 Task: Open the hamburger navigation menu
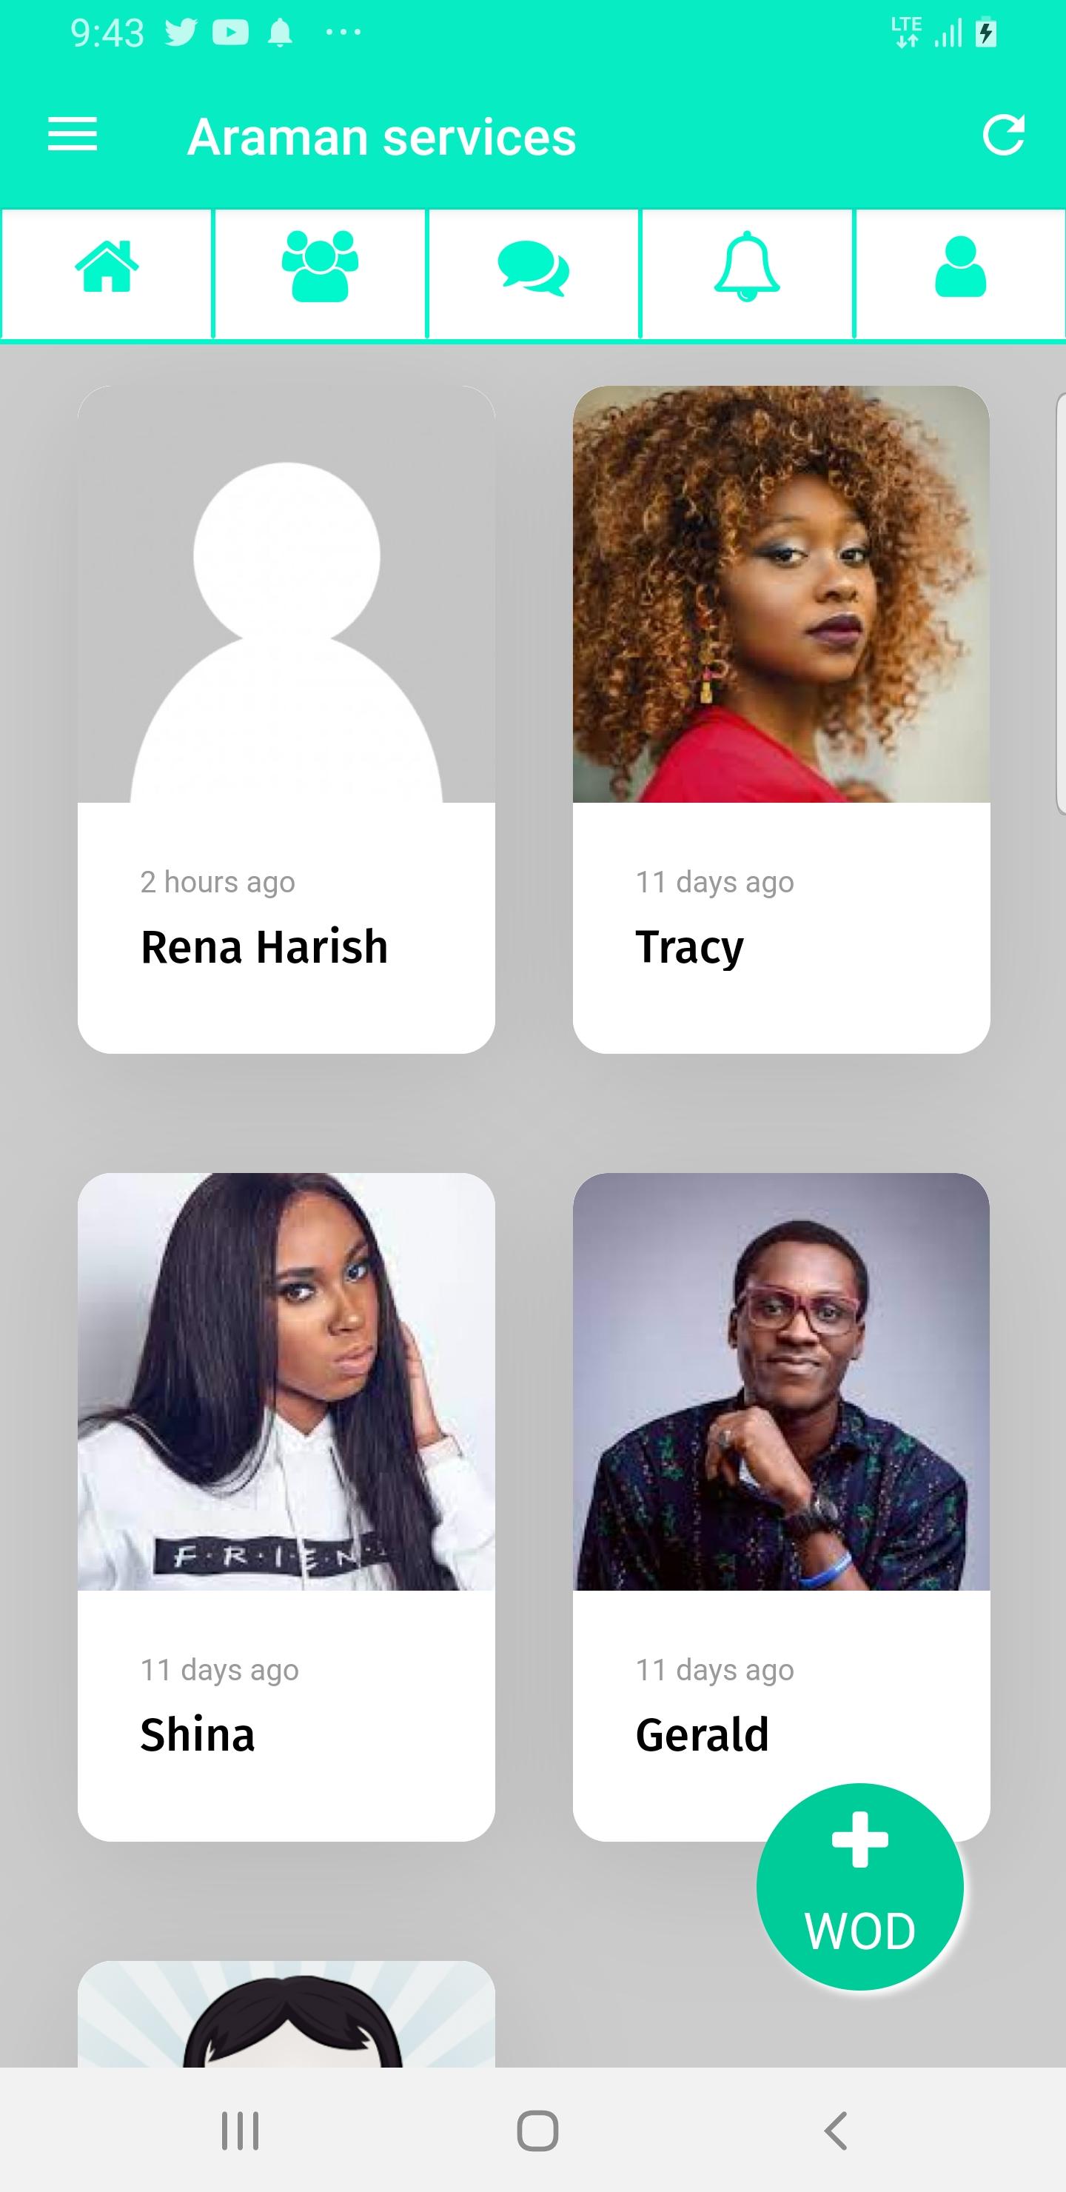73,136
